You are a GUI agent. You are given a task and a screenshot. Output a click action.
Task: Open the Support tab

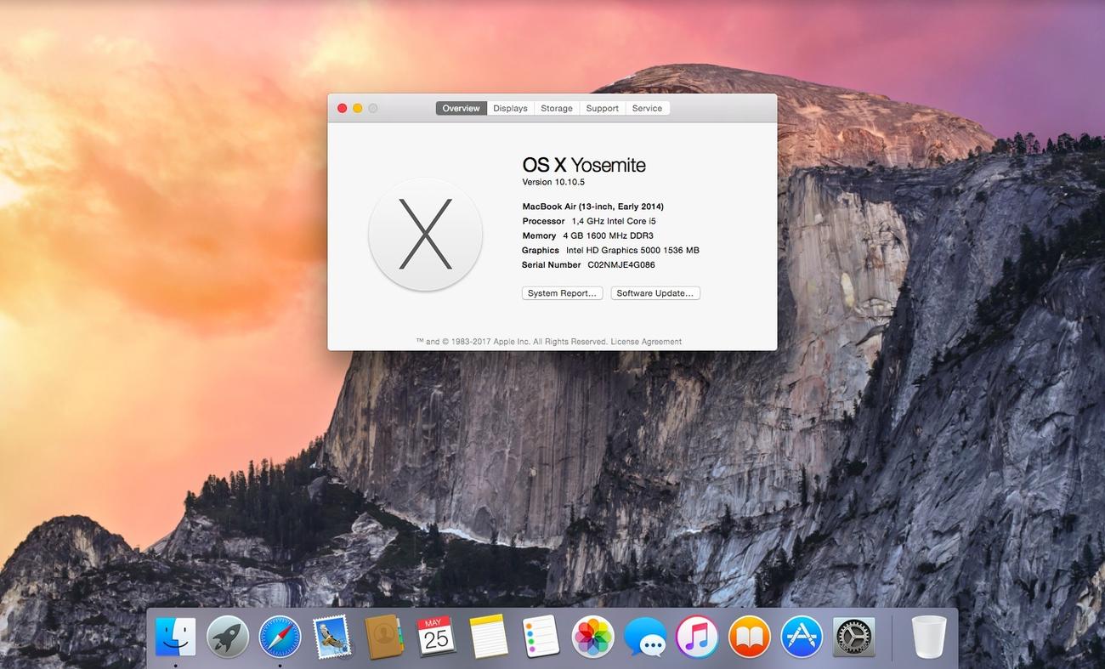pyautogui.click(x=602, y=108)
